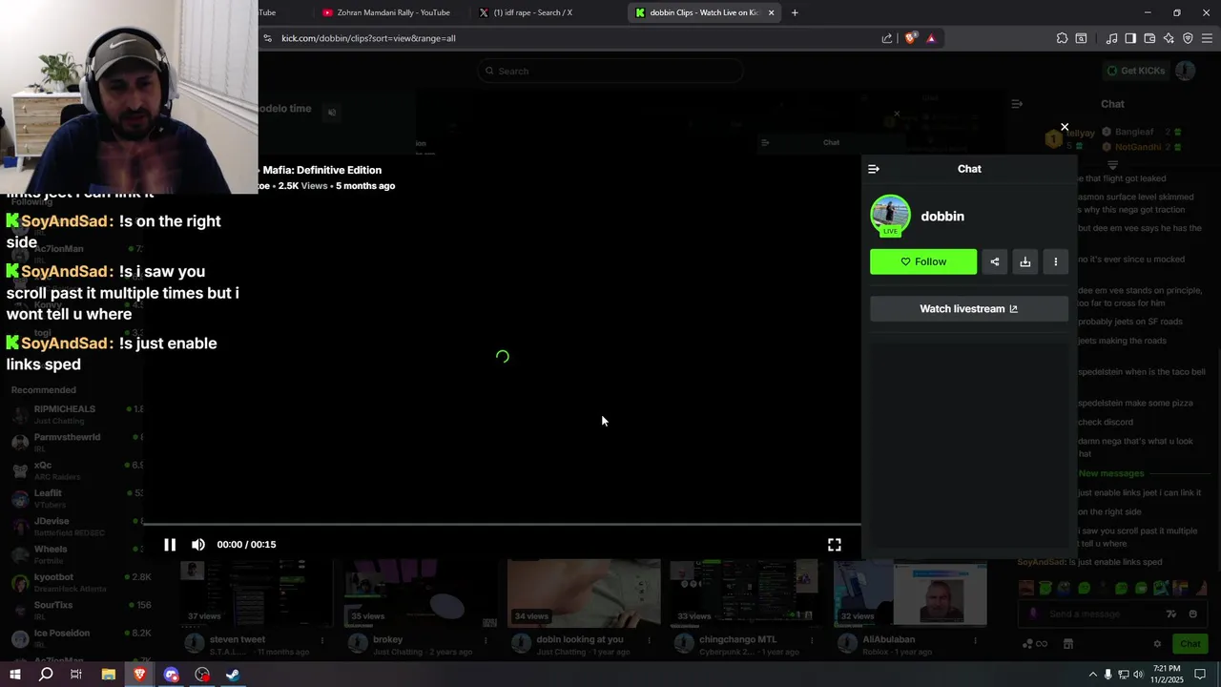This screenshot has width=1221, height=687.
Task: Open the Leo AI sparkle icon
Action: click(1169, 38)
